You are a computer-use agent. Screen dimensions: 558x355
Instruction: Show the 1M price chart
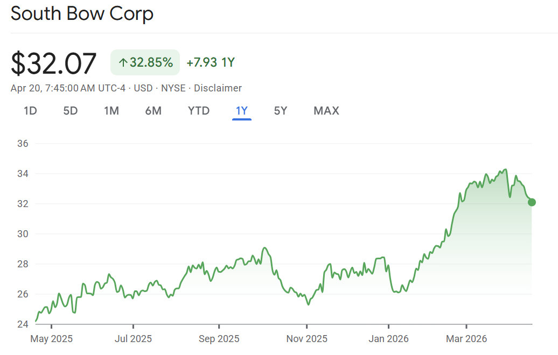pyautogui.click(x=111, y=111)
